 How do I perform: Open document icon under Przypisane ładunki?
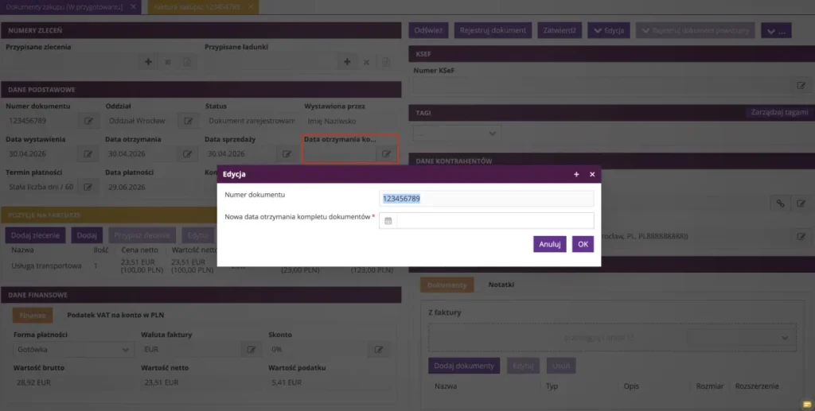tap(386, 62)
